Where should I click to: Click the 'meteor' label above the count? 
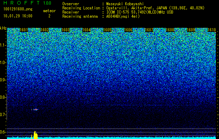coord(49,11)
